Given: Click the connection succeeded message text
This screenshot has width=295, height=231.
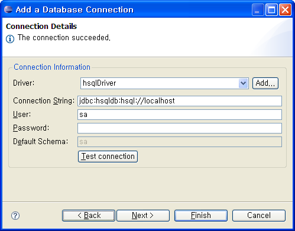Looking at the screenshot, I should 64,38.
